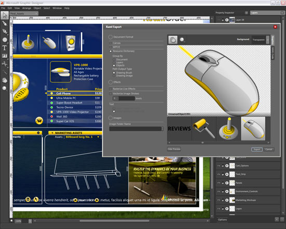The image size is (286, 229).
Task: Select the Text tool
Action: coord(5,48)
